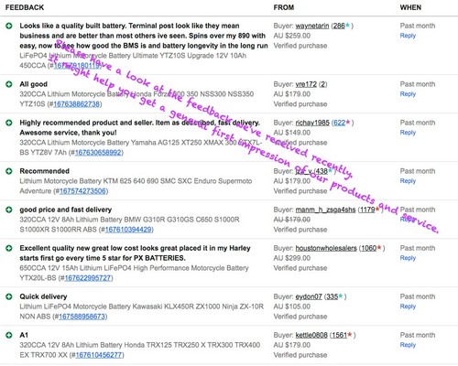
Task: Click the red star beside kettle0808's score
Action: pyautogui.click(x=350, y=335)
